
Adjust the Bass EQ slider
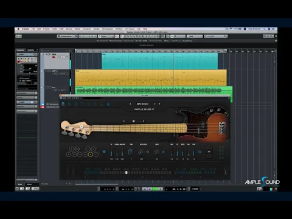182,151
